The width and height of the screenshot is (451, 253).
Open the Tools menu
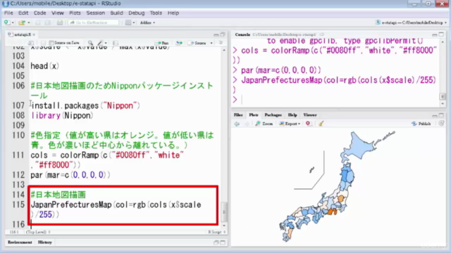pos(156,13)
